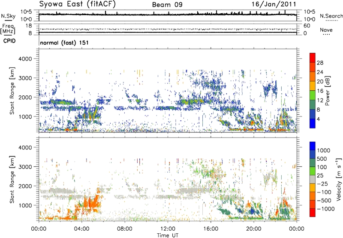Click the gray band of velocity colorbar
Image resolution: width=343 pixels, height=238 pixels.
pyautogui.click(x=313, y=179)
